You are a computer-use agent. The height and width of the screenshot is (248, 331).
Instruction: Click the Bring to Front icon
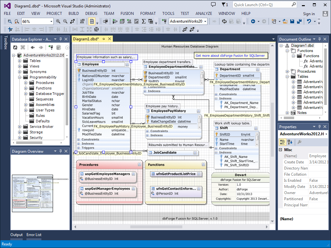point(185,29)
